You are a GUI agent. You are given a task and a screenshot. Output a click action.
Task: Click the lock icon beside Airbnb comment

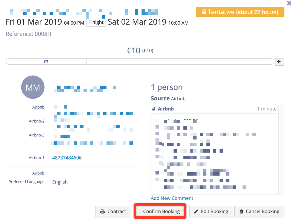click(x=154, y=109)
